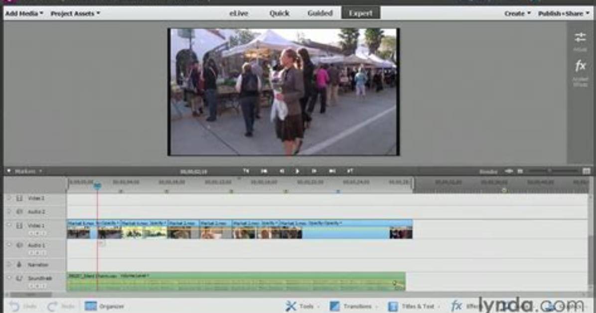The image size is (596, 313).
Task: Open the Create dropdown menu
Action: pos(517,13)
